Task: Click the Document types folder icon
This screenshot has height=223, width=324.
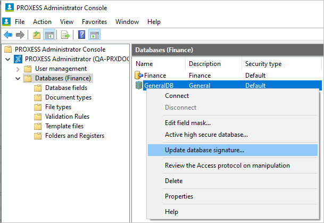Action: pos(38,97)
